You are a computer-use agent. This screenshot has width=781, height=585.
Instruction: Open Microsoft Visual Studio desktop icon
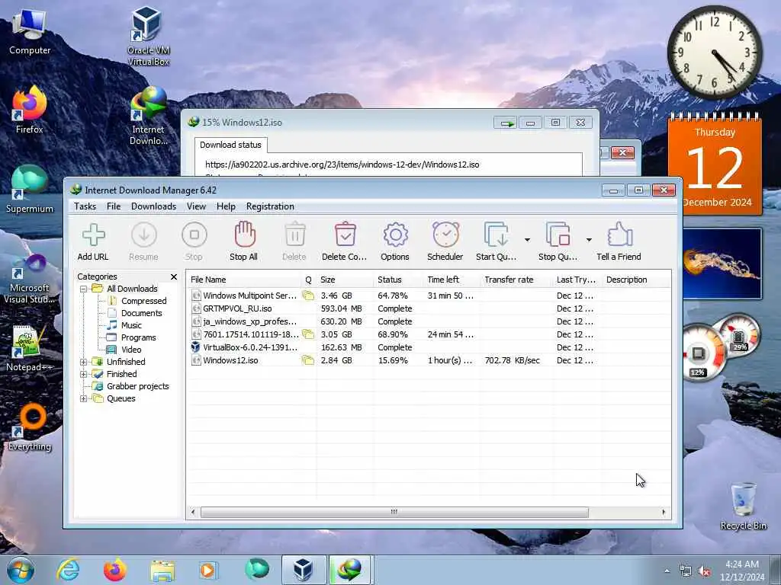click(30, 279)
